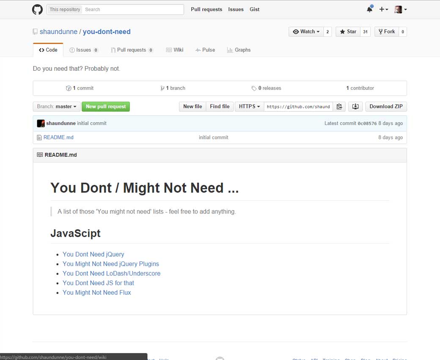Expand the Branch: master selector
Viewport: 440px width, 360px height.
[x=57, y=107]
